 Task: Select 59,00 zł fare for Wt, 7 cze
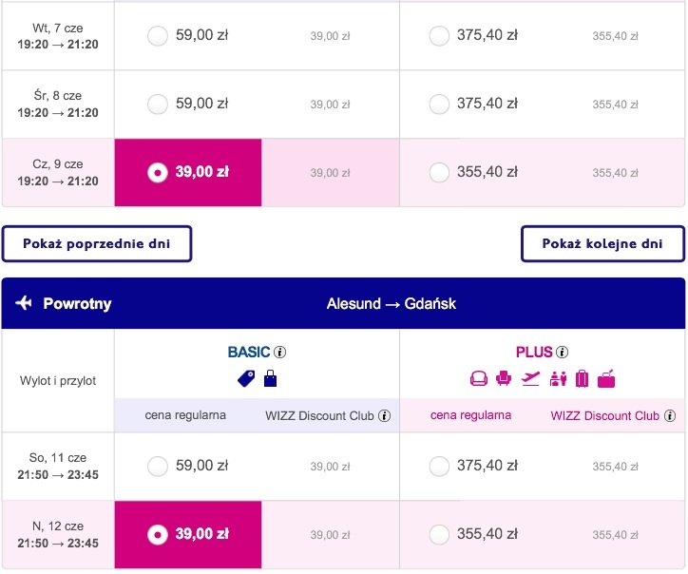158,35
